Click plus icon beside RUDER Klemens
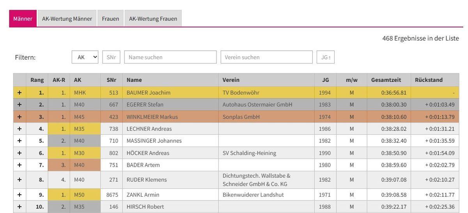Viewport: 468px width, 213px height. coord(19,180)
